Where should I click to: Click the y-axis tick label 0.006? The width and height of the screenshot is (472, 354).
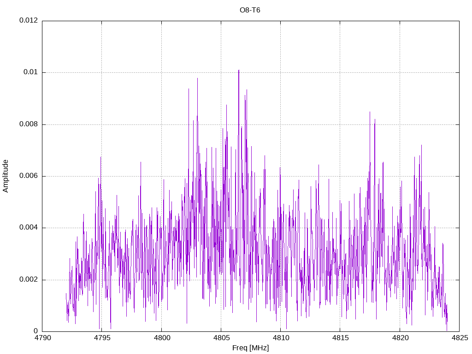click(x=29, y=176)
